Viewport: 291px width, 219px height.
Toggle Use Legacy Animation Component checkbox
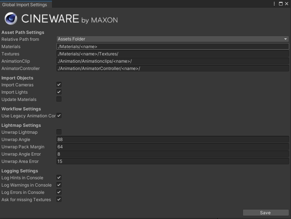(x=59, y=116)
